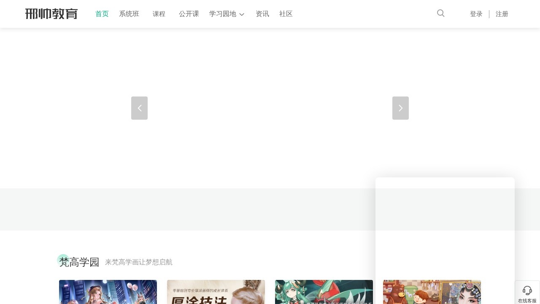Expand the 学习园地 dropdown menu

coord(223,14)
